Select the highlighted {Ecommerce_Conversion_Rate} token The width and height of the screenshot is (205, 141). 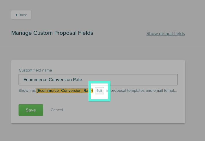point(65,91)
